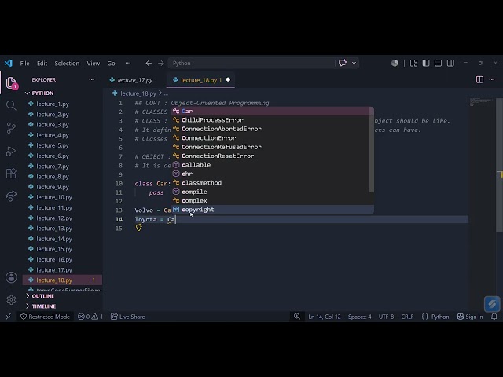The image size is (503, 377).
Task: Click the Python command center search box
Action: 251,63
